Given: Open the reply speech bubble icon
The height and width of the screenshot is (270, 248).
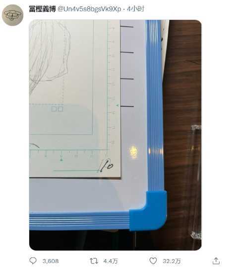Looking at the screenshot, I should [33, 261].
